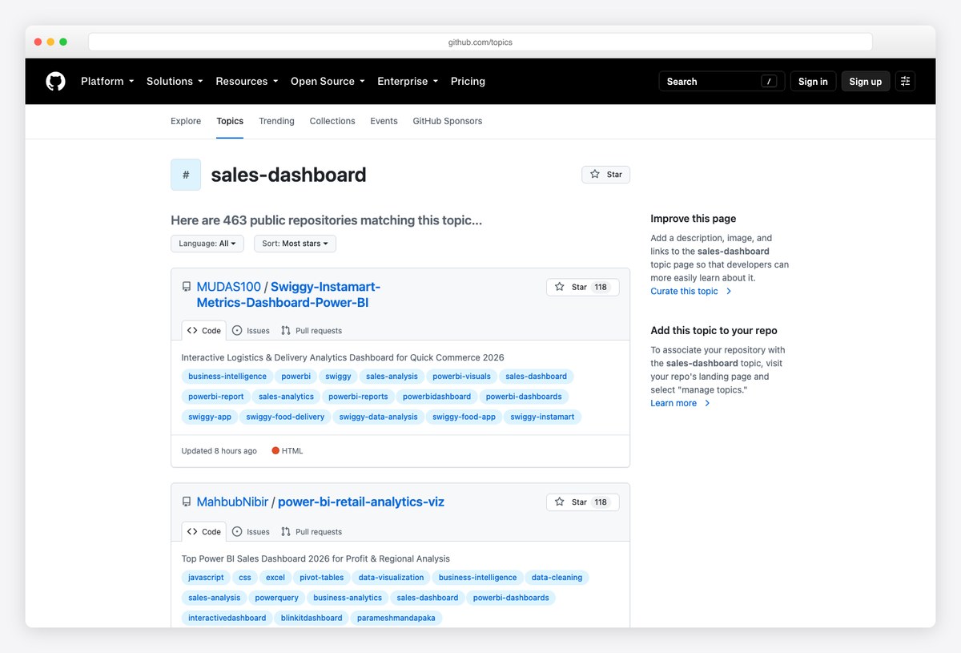Screen dimensions: 961x653
Task: Open the Sort: Most stars dropdown
Action: click(295, 244)
